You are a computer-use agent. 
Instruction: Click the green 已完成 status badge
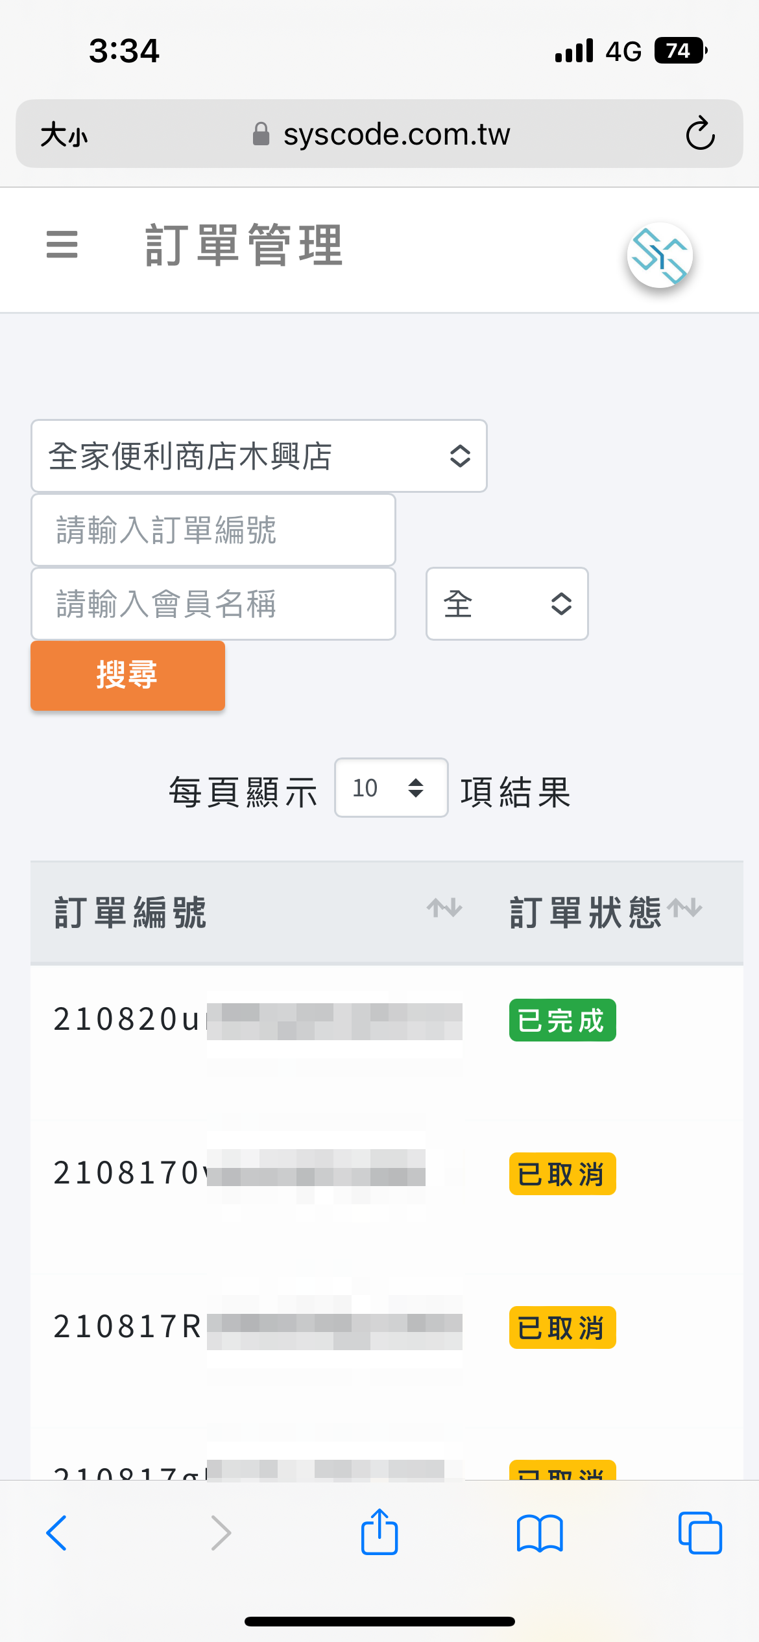(x=562, y=1021)
